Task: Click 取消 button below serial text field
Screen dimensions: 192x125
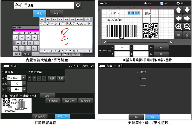Action: [56, 13]
